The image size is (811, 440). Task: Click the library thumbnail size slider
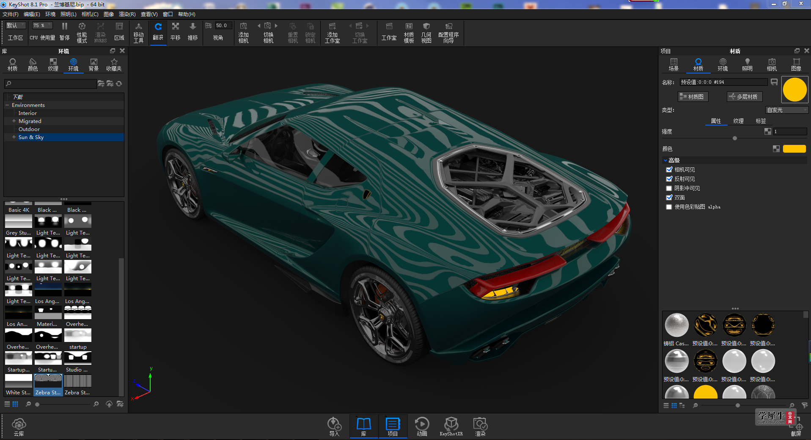pos(37,404)
